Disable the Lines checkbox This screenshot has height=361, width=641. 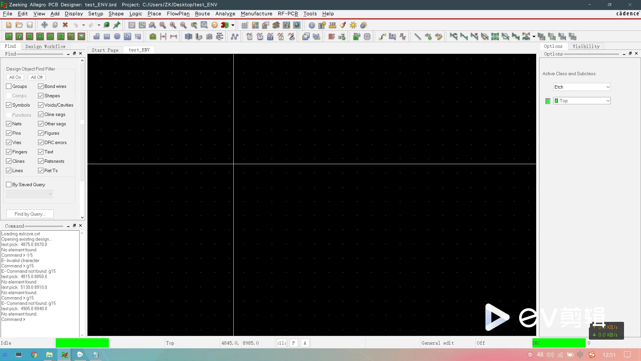coord(9,170)
